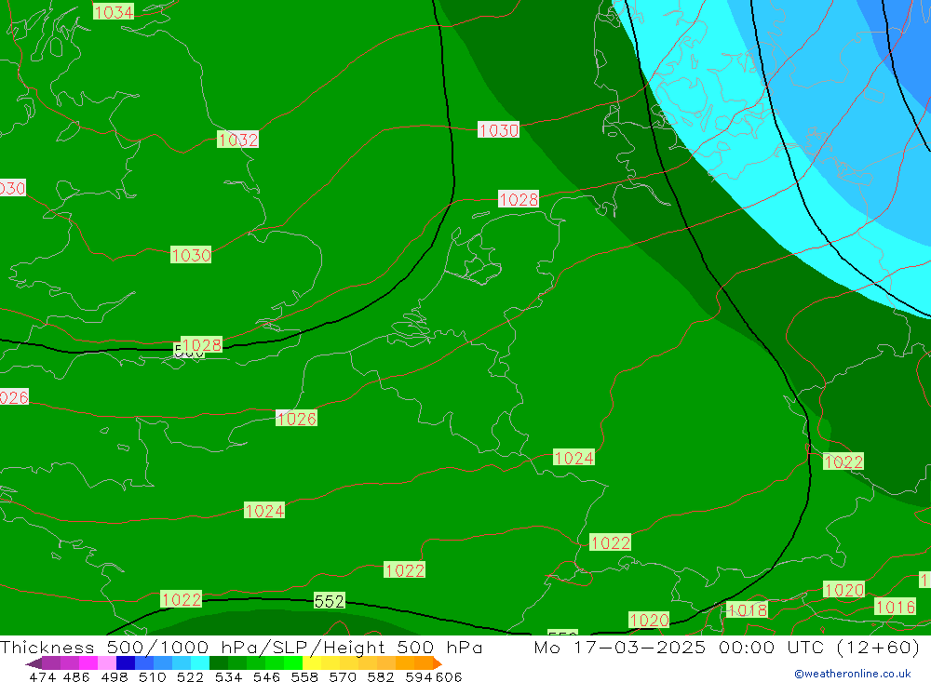Click the legend value 570
The height and width of the screenshot is (682, 931).
pyautogui.click(x=342, y=677)
